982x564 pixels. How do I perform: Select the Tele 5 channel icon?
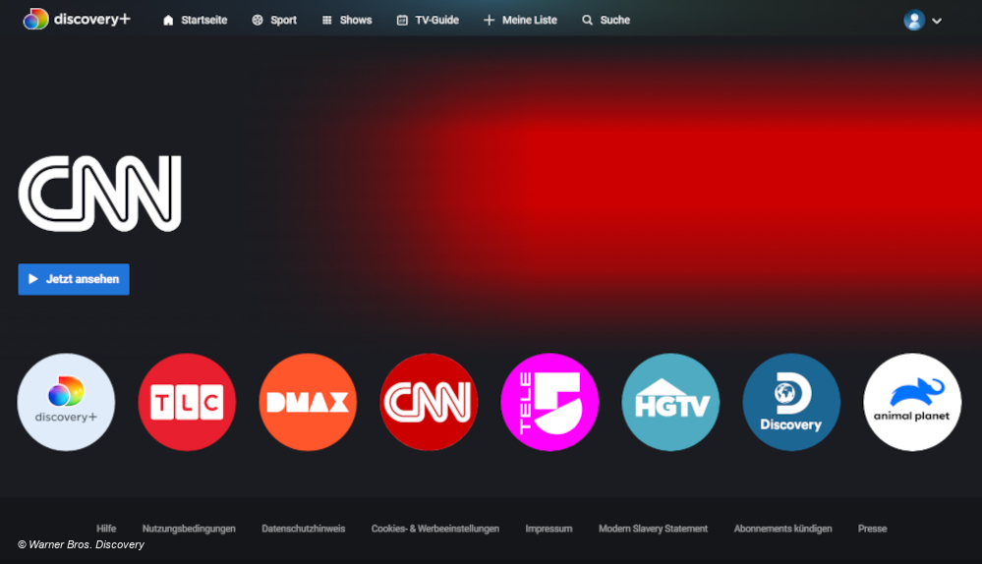[x=549, y=402]
